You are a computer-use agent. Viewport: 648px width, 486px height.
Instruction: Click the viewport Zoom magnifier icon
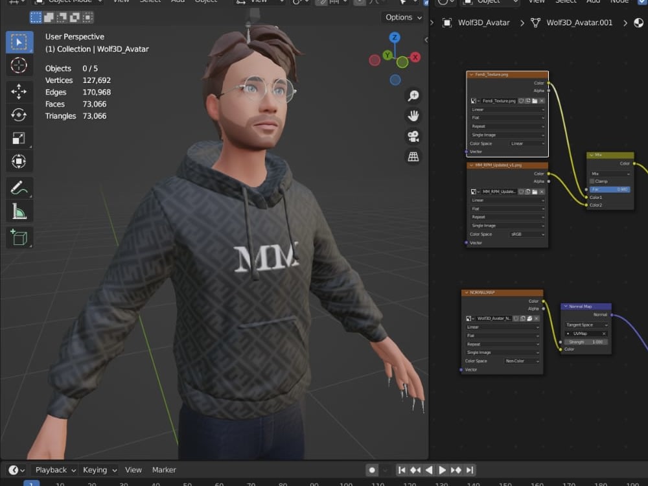click(x=413, y=95)
